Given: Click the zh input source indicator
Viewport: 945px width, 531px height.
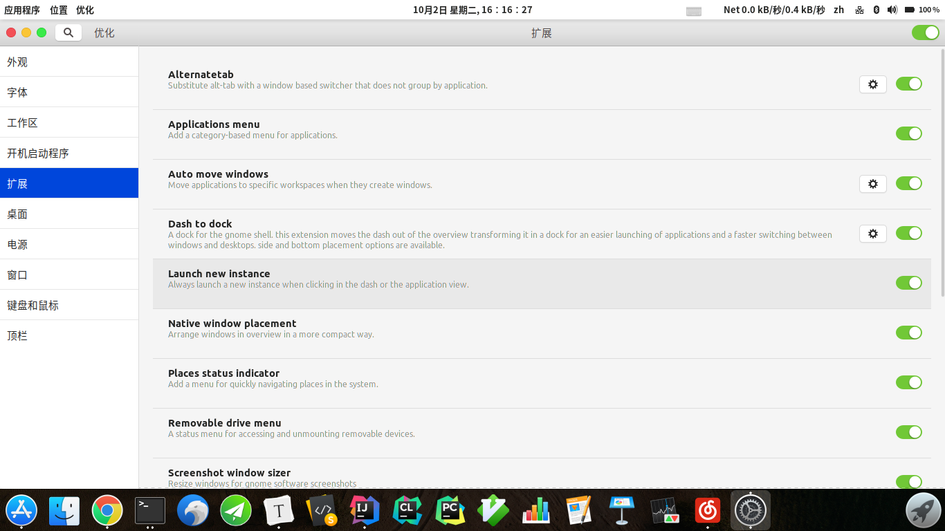Looking at the screenshot, I should pyautogui.click(x=838, y=10).
